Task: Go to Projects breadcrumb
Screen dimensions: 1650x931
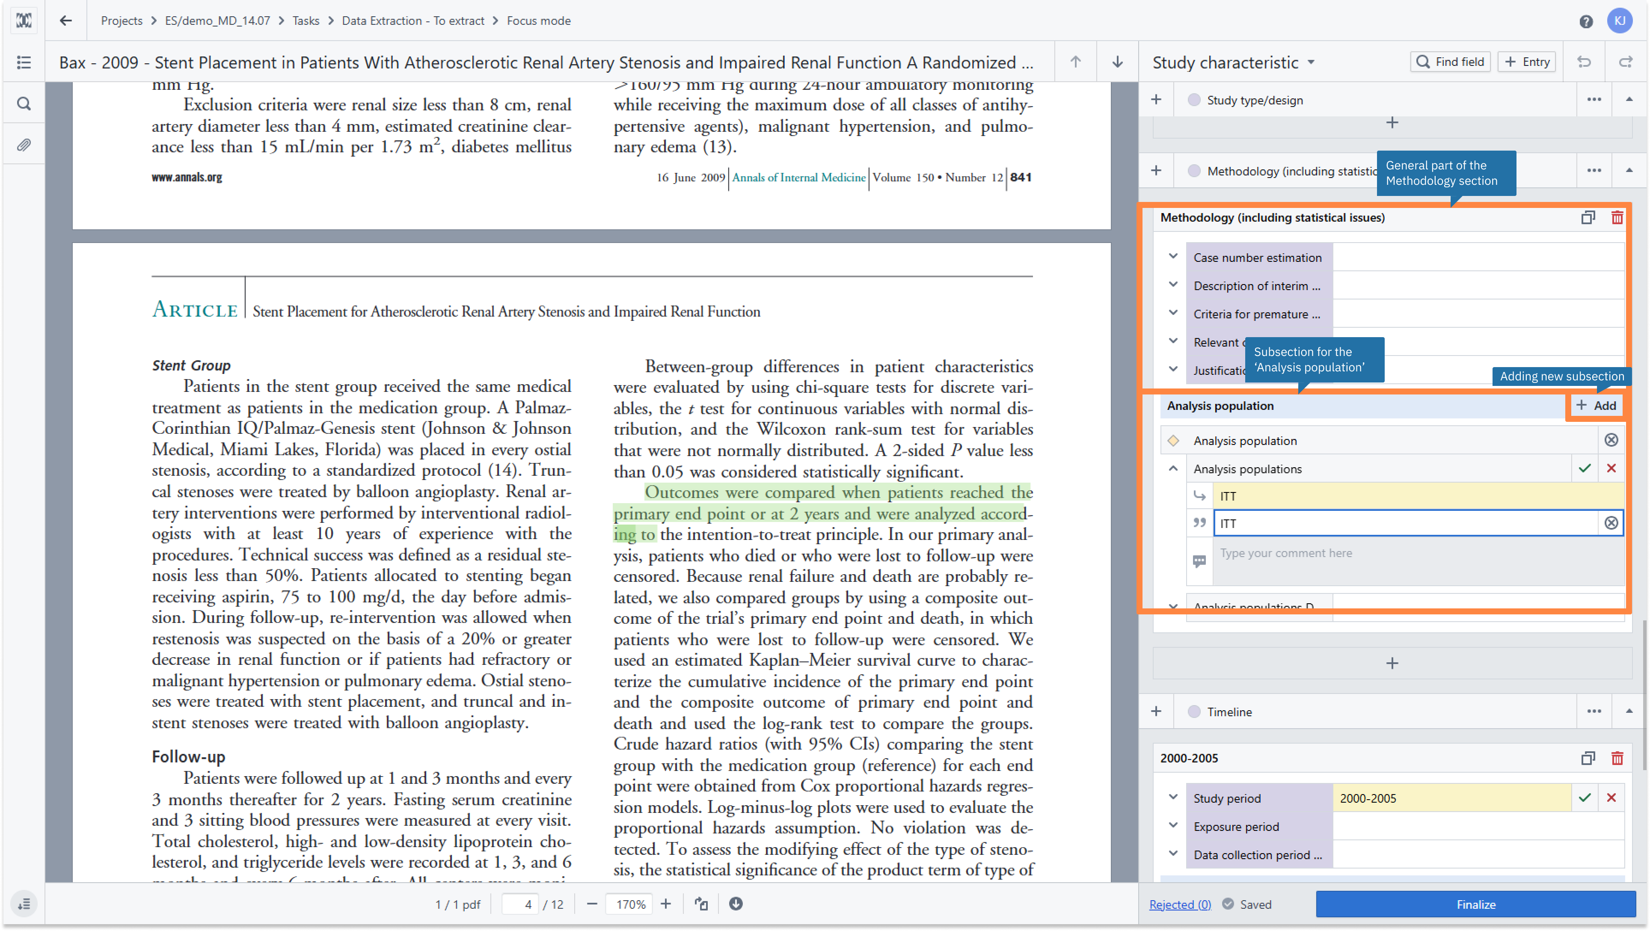Action: (122, 21)
